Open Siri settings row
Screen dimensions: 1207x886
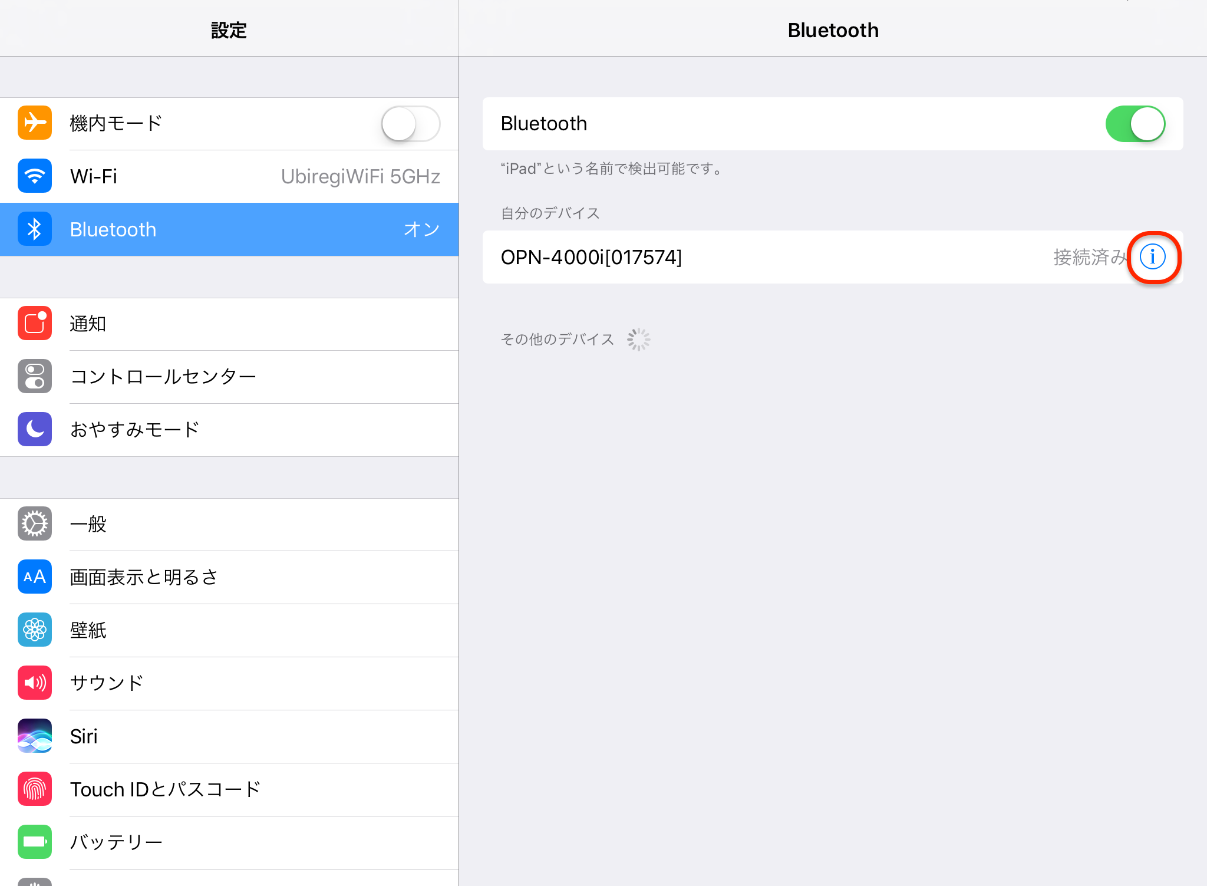229,737
